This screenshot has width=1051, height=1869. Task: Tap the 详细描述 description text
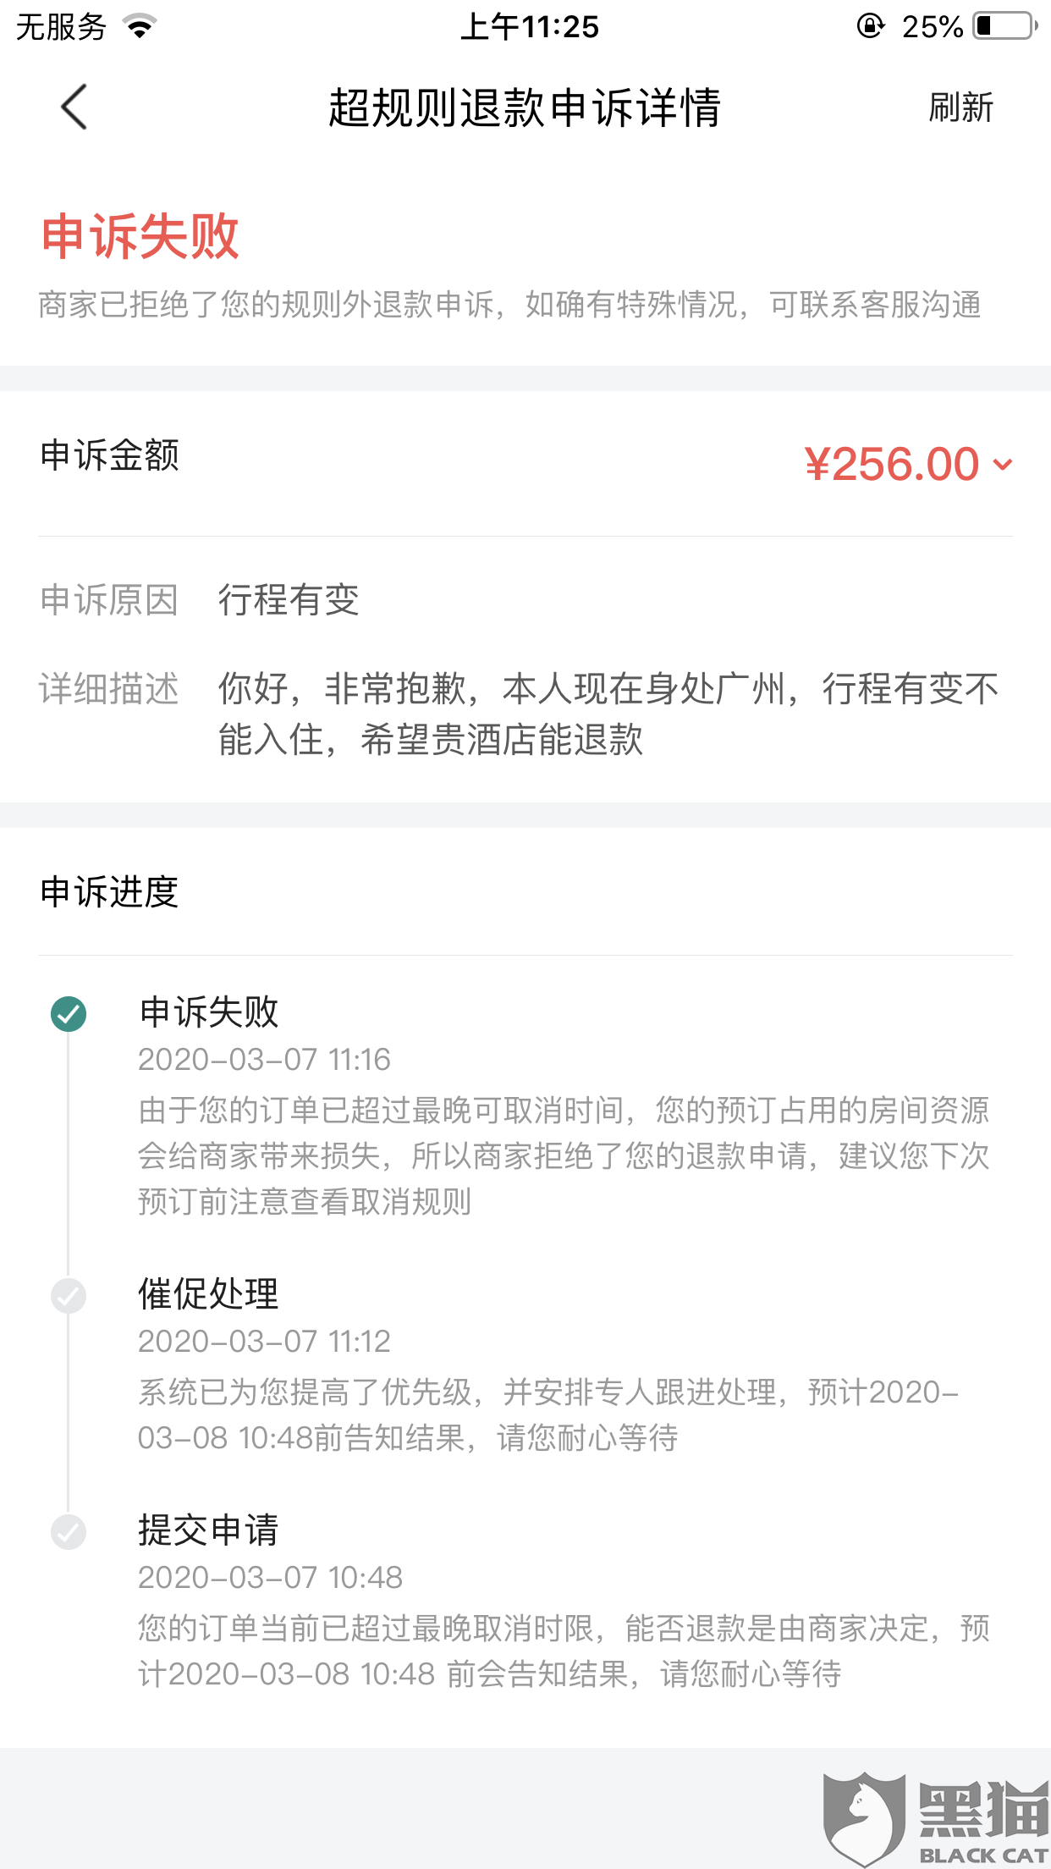(608, 714)
